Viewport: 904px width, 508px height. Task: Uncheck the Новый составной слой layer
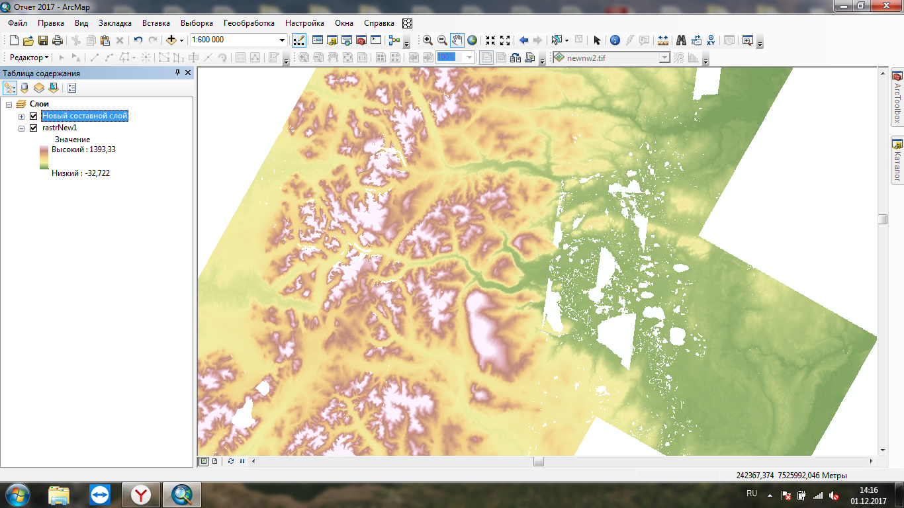click(34, 116)
